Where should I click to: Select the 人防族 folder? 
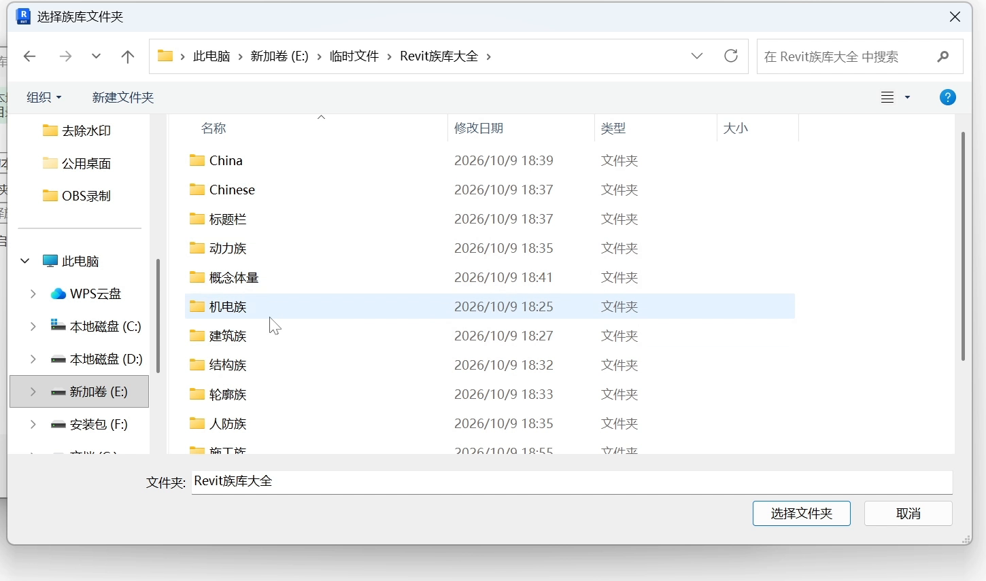click(490, 423)
